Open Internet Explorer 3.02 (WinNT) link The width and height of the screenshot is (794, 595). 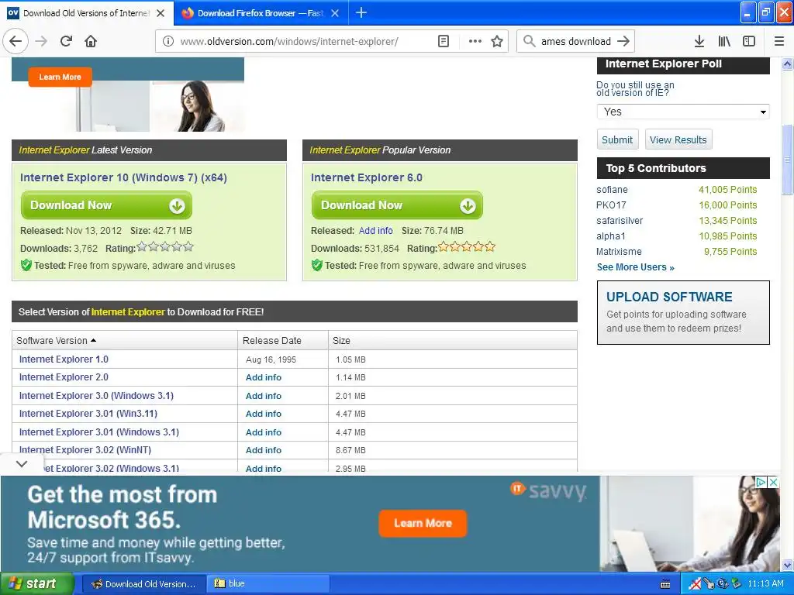click(85, 450)
